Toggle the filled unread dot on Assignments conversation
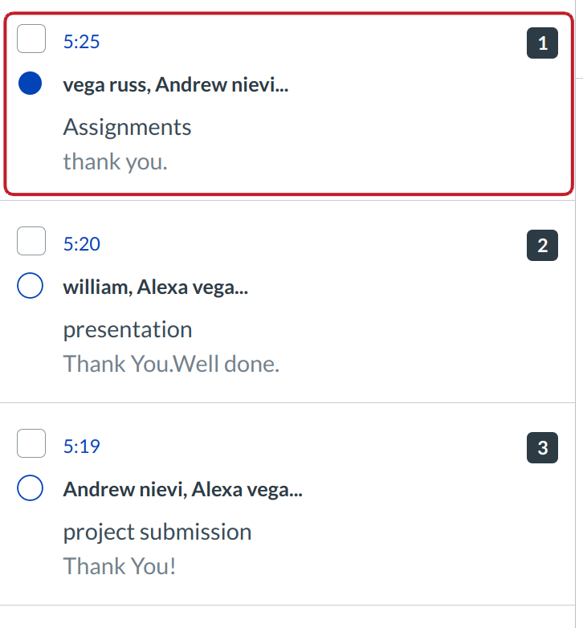The width and height of the screenshot is (583, 628). [30, 84]
